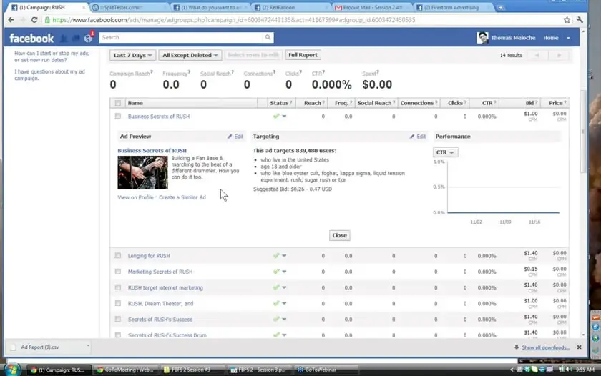601x376 pixels.
Task: Open the Ad Report (3).csv download
Action: click(40, 347)
